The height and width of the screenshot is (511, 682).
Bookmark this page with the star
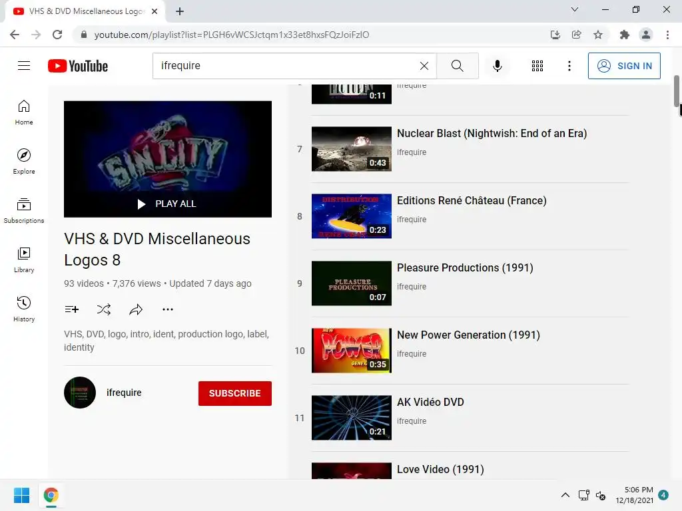[x=598, y=35]
